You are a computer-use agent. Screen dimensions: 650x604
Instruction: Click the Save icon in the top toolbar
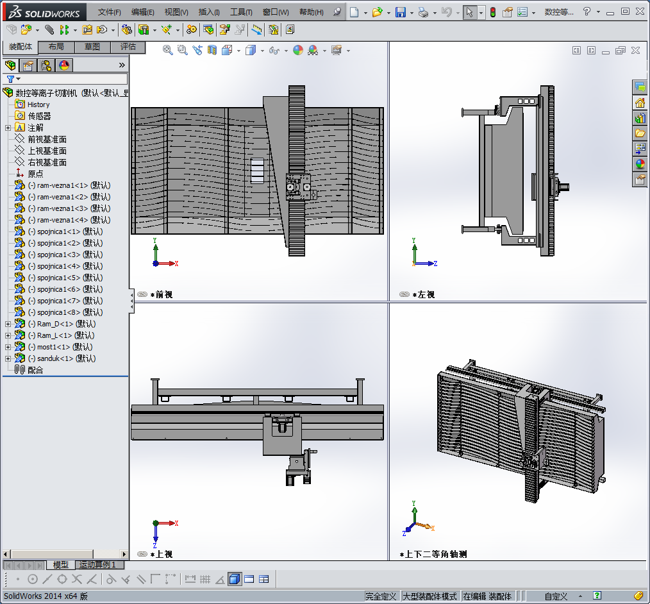(400, 12)
